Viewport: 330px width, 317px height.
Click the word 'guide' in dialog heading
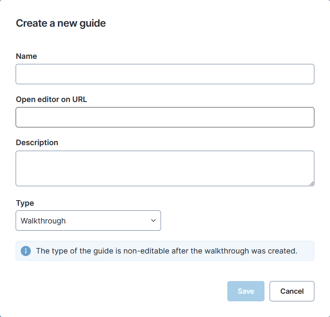(94, 23)
